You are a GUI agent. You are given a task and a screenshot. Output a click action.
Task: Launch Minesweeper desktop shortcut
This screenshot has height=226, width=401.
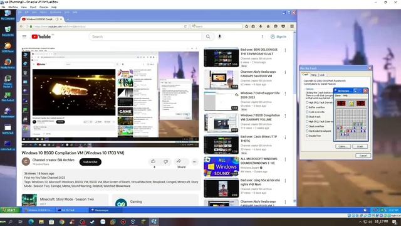point(8,113)
